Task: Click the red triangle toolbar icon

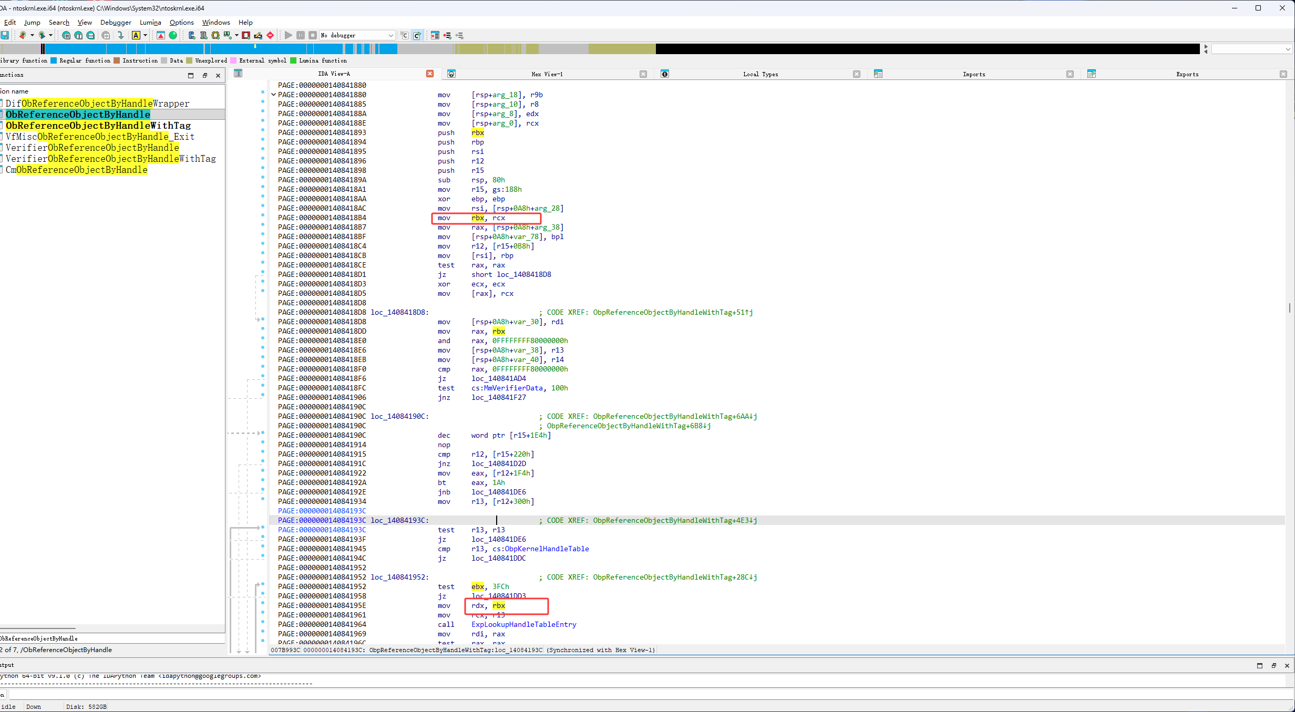Action: [161, 35]
